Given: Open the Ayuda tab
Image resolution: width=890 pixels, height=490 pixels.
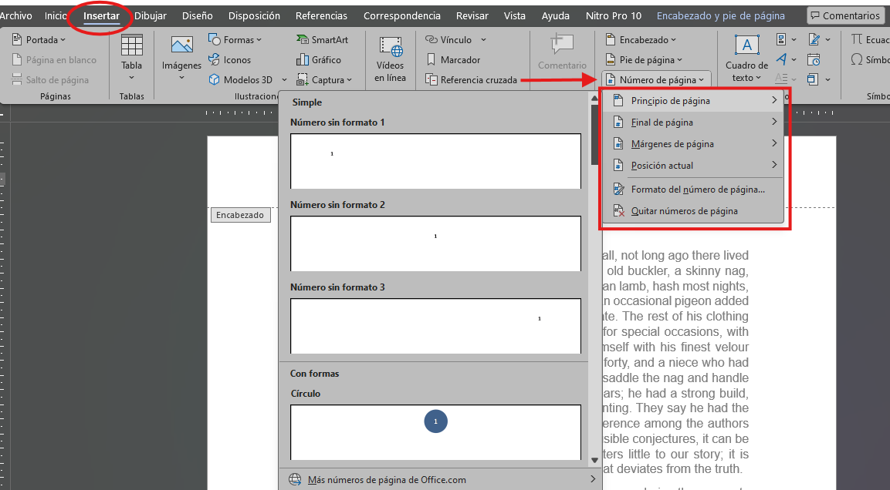Looking at the screenshot, I should click(555, 16).
